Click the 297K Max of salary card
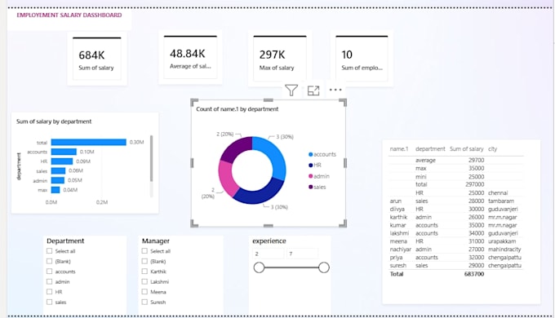Image resolution: width=555 pixels, height=318 pixels. [x=280, y=59]
